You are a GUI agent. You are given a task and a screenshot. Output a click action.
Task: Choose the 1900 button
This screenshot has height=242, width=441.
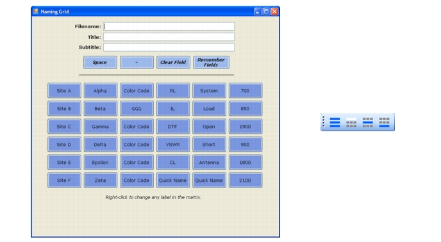(x=245, y=127)
